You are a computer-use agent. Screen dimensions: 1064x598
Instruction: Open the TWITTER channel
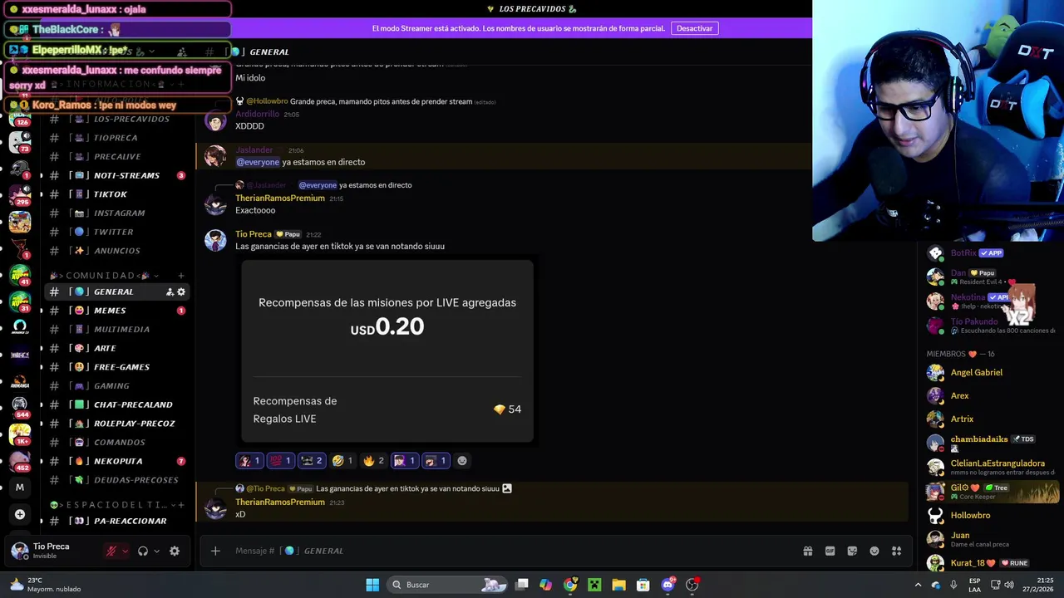[117, 232]
